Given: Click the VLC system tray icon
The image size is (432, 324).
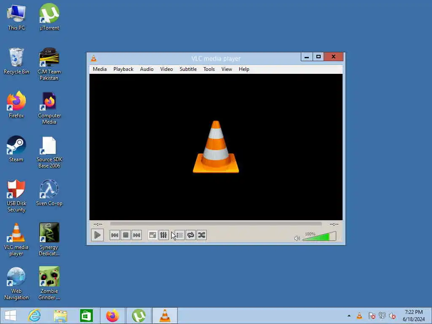Looking at the screenshot, I should pos(359,316).
